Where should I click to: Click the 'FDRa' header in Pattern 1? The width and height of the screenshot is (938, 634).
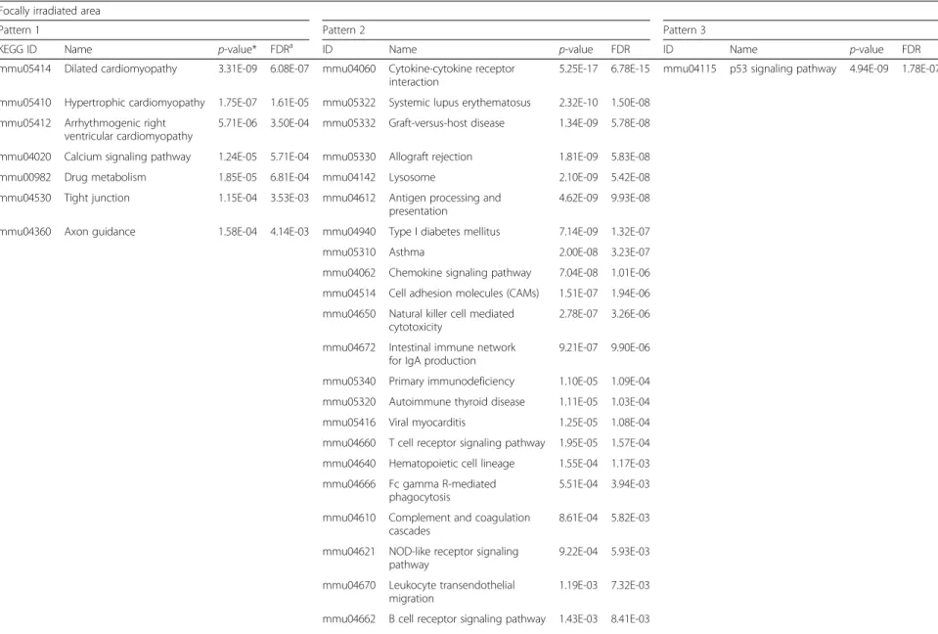coord(282,49)
